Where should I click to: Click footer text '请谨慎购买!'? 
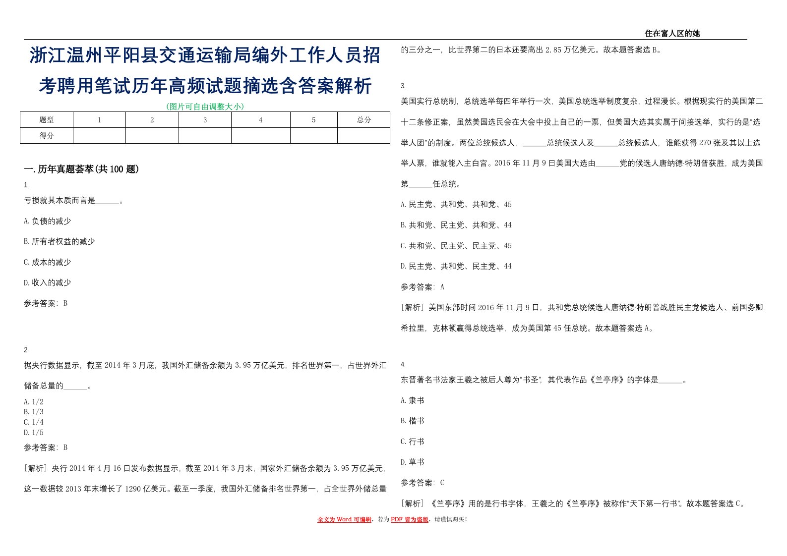pos(451,519)
